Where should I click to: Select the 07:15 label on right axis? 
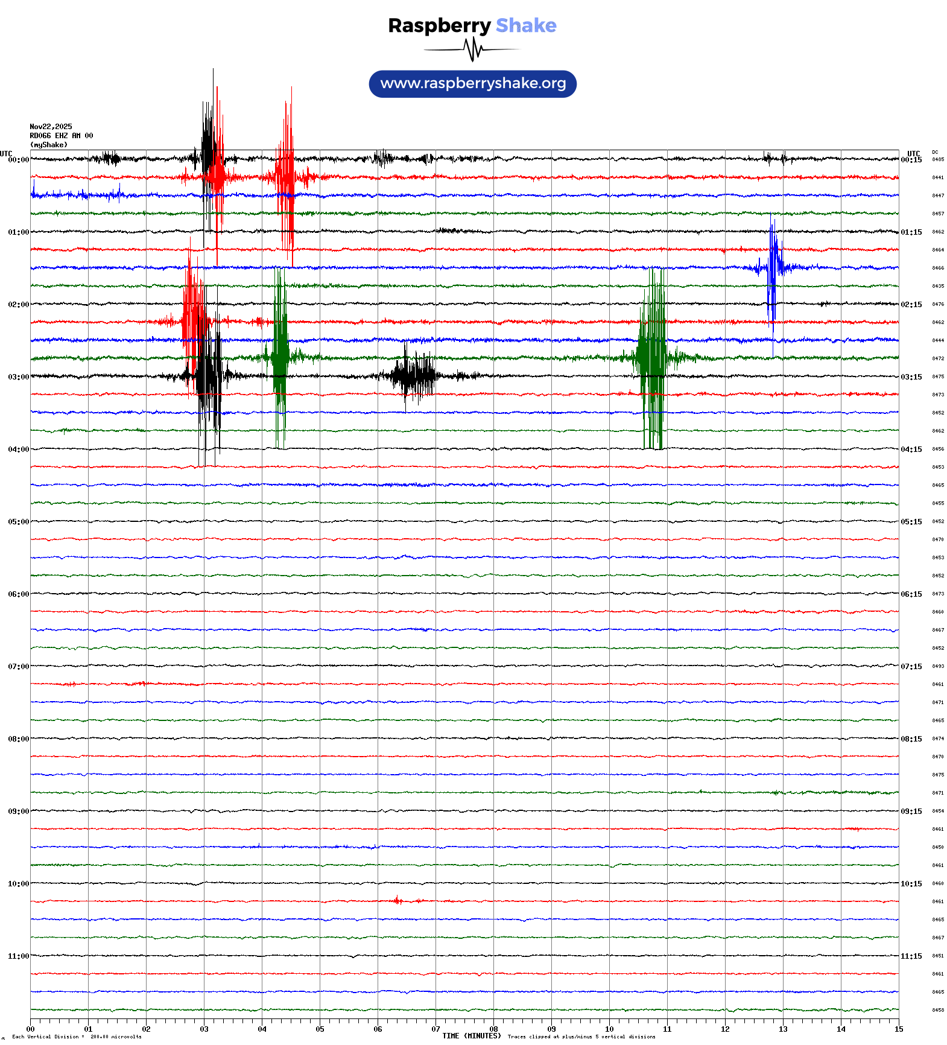(911, 667)
